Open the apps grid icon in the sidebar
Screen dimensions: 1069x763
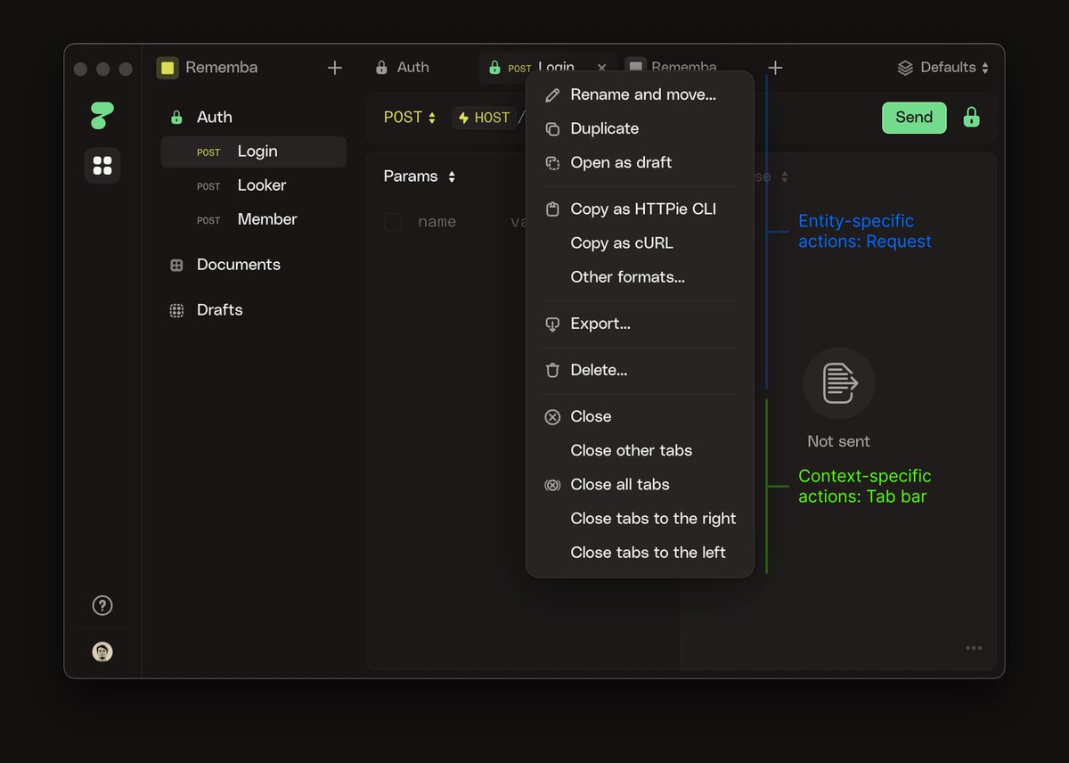[x=102, y=165]
